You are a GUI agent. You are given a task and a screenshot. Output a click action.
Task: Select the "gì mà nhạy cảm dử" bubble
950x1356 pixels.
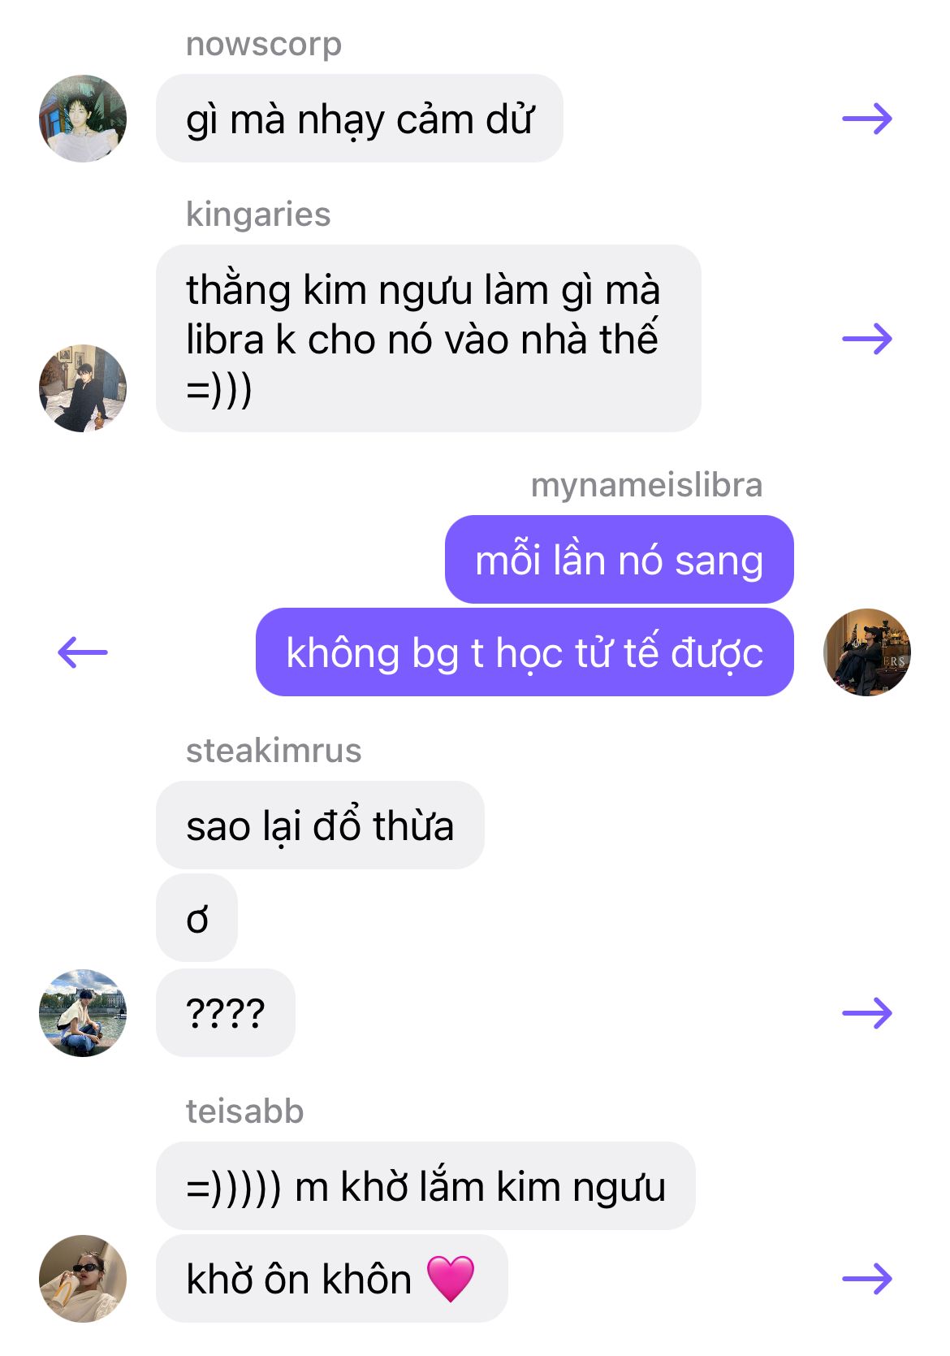pyautogui.click(x=360, y=119)
